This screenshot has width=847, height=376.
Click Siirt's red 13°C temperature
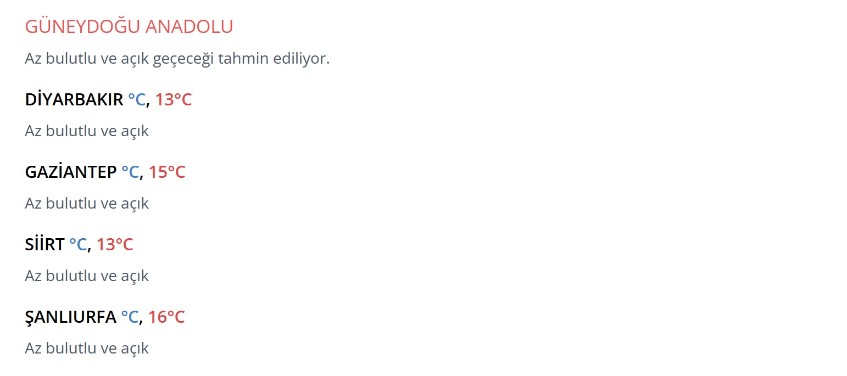(115, 245)
